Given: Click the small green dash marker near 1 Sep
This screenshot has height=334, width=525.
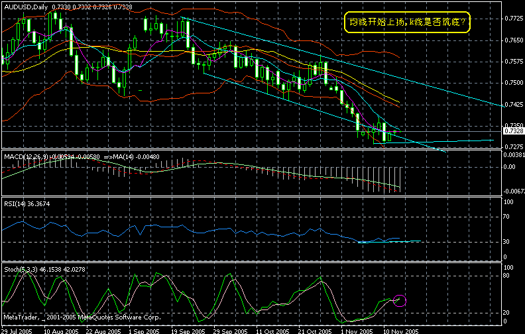Looking at the screenshot, I should coord(139,90).
